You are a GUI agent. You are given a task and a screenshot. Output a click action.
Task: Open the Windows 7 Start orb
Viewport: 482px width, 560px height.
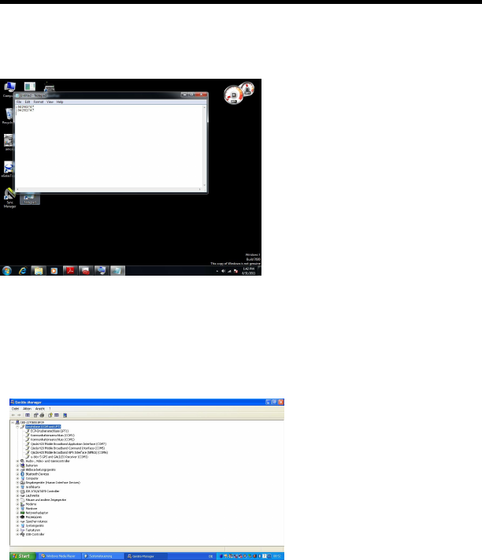(x=7, y=271)
